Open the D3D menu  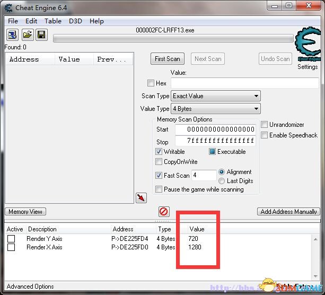click(75, 21)
